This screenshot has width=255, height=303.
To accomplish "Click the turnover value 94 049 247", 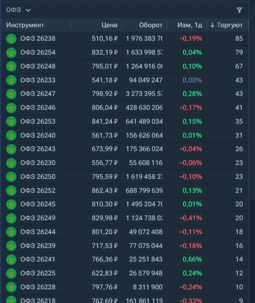I will point(146,80).
